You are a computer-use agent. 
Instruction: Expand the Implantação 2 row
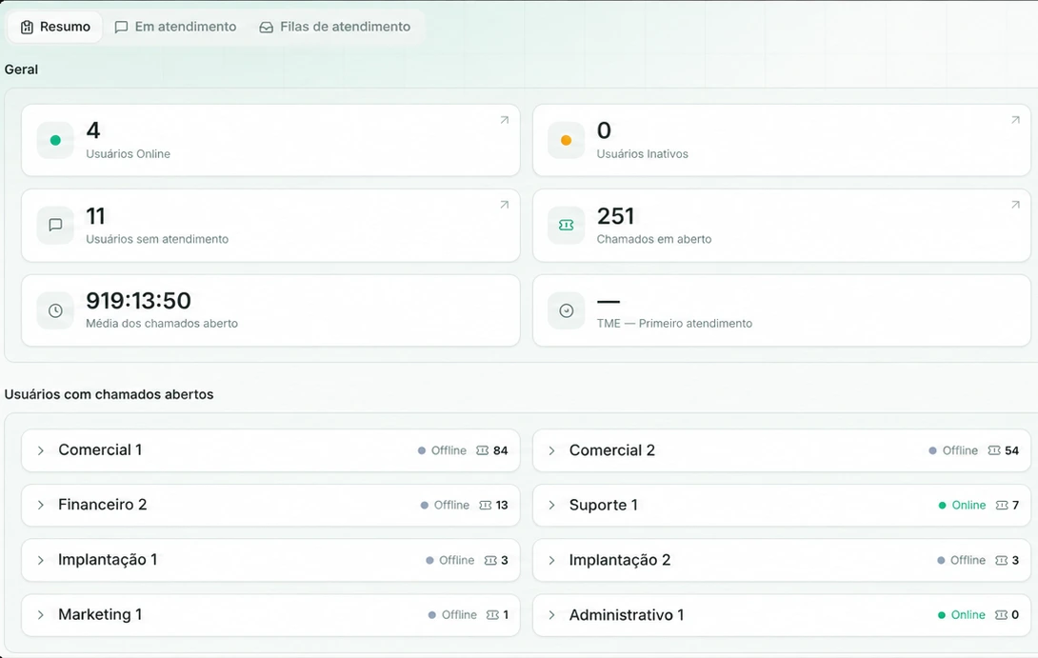click(551, 560)
